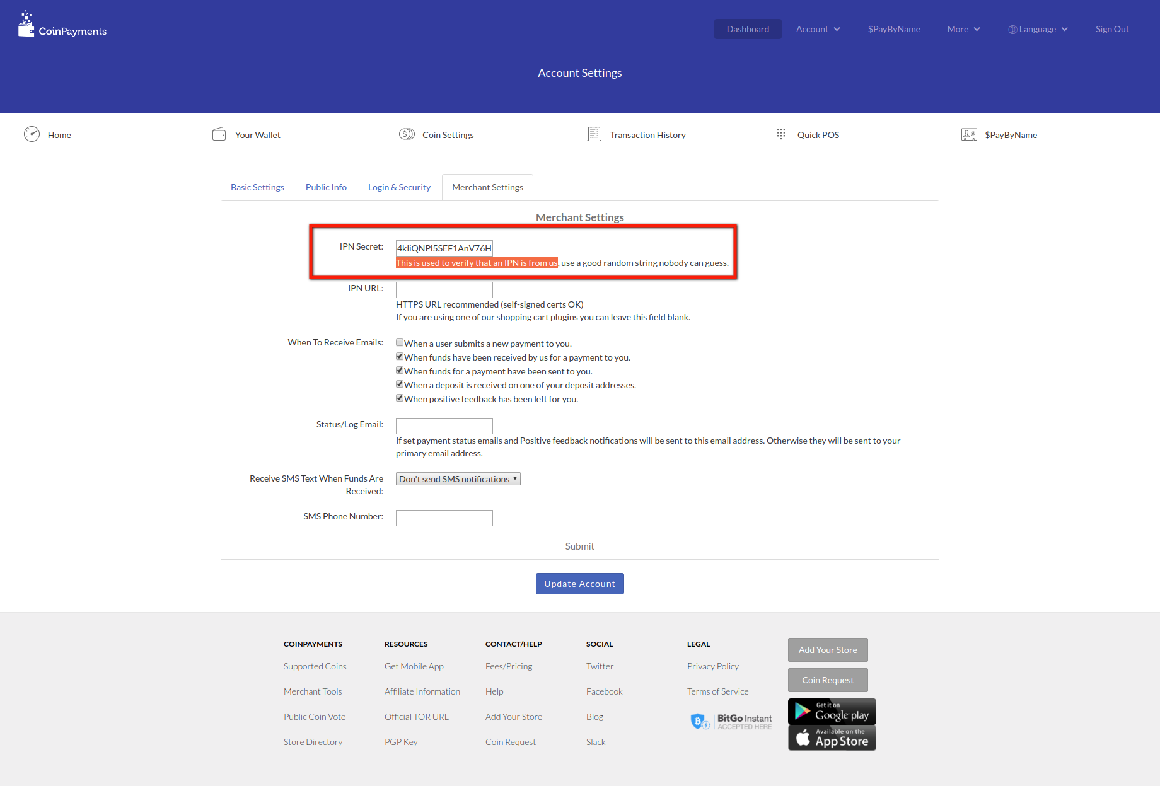Open Home in the secondary navigation
The width and height of the screenshot is (1160, 786).
[59, 135]
